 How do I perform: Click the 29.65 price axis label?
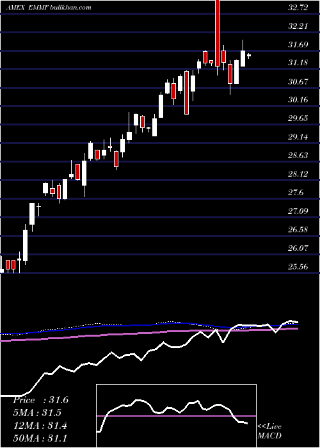298,118
